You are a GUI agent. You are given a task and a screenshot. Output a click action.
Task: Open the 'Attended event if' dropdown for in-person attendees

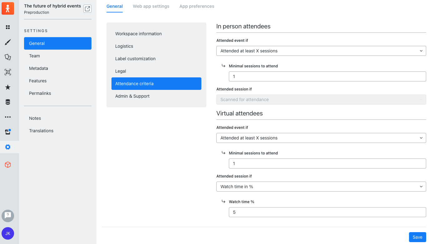pos(321,51)
